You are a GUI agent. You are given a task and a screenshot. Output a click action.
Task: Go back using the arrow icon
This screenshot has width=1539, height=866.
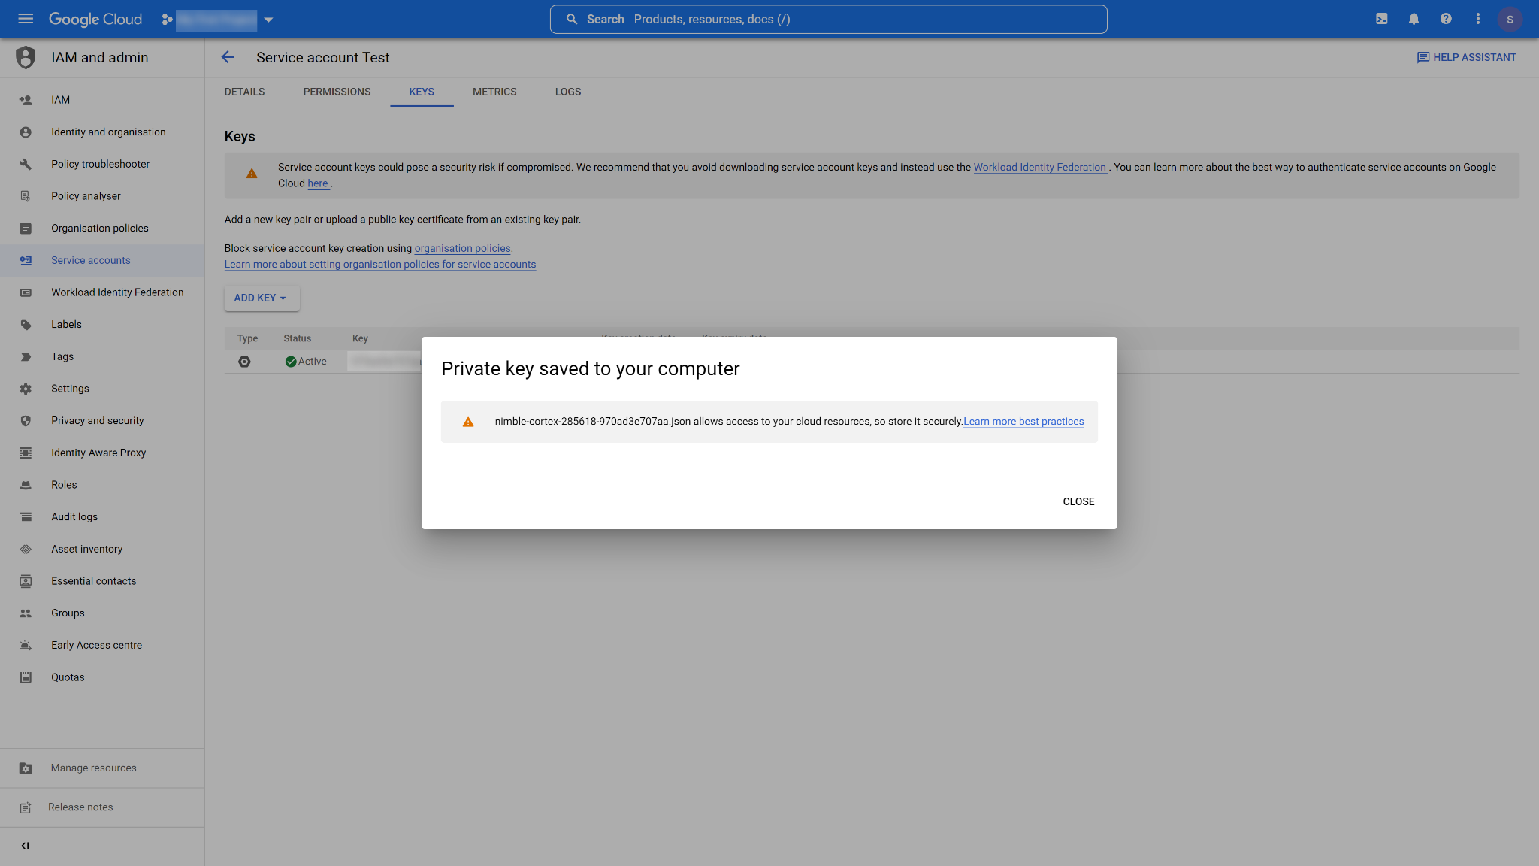(x=228, y=57)
